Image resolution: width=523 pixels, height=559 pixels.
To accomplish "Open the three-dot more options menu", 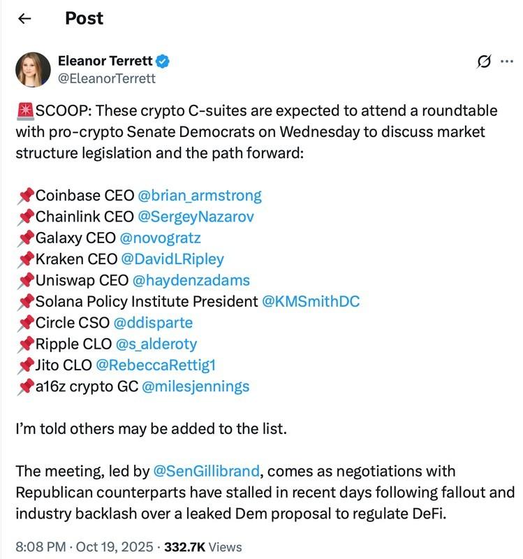I will click(x=506, y=60).
